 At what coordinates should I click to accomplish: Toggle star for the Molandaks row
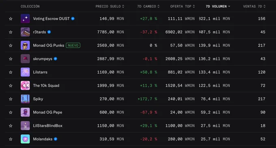point(11,139)
